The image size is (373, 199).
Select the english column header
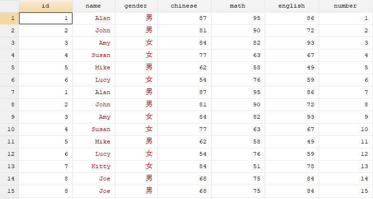point(292,6)
